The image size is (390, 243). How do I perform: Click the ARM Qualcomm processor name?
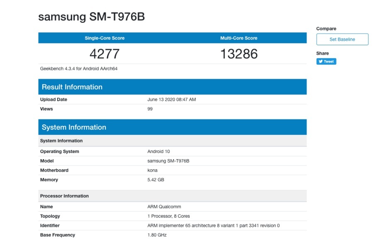pos(164,207)
